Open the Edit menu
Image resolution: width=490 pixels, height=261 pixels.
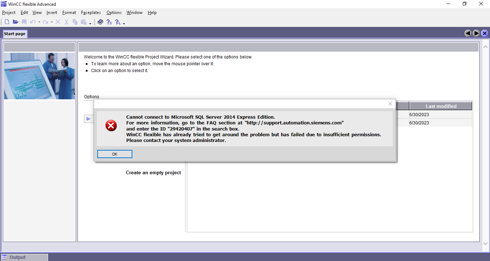24,13
